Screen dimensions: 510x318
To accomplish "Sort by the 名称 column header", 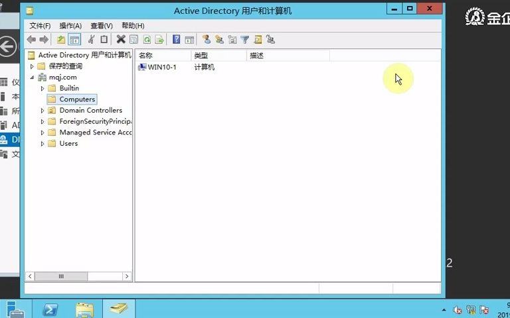I will [163, 56].
